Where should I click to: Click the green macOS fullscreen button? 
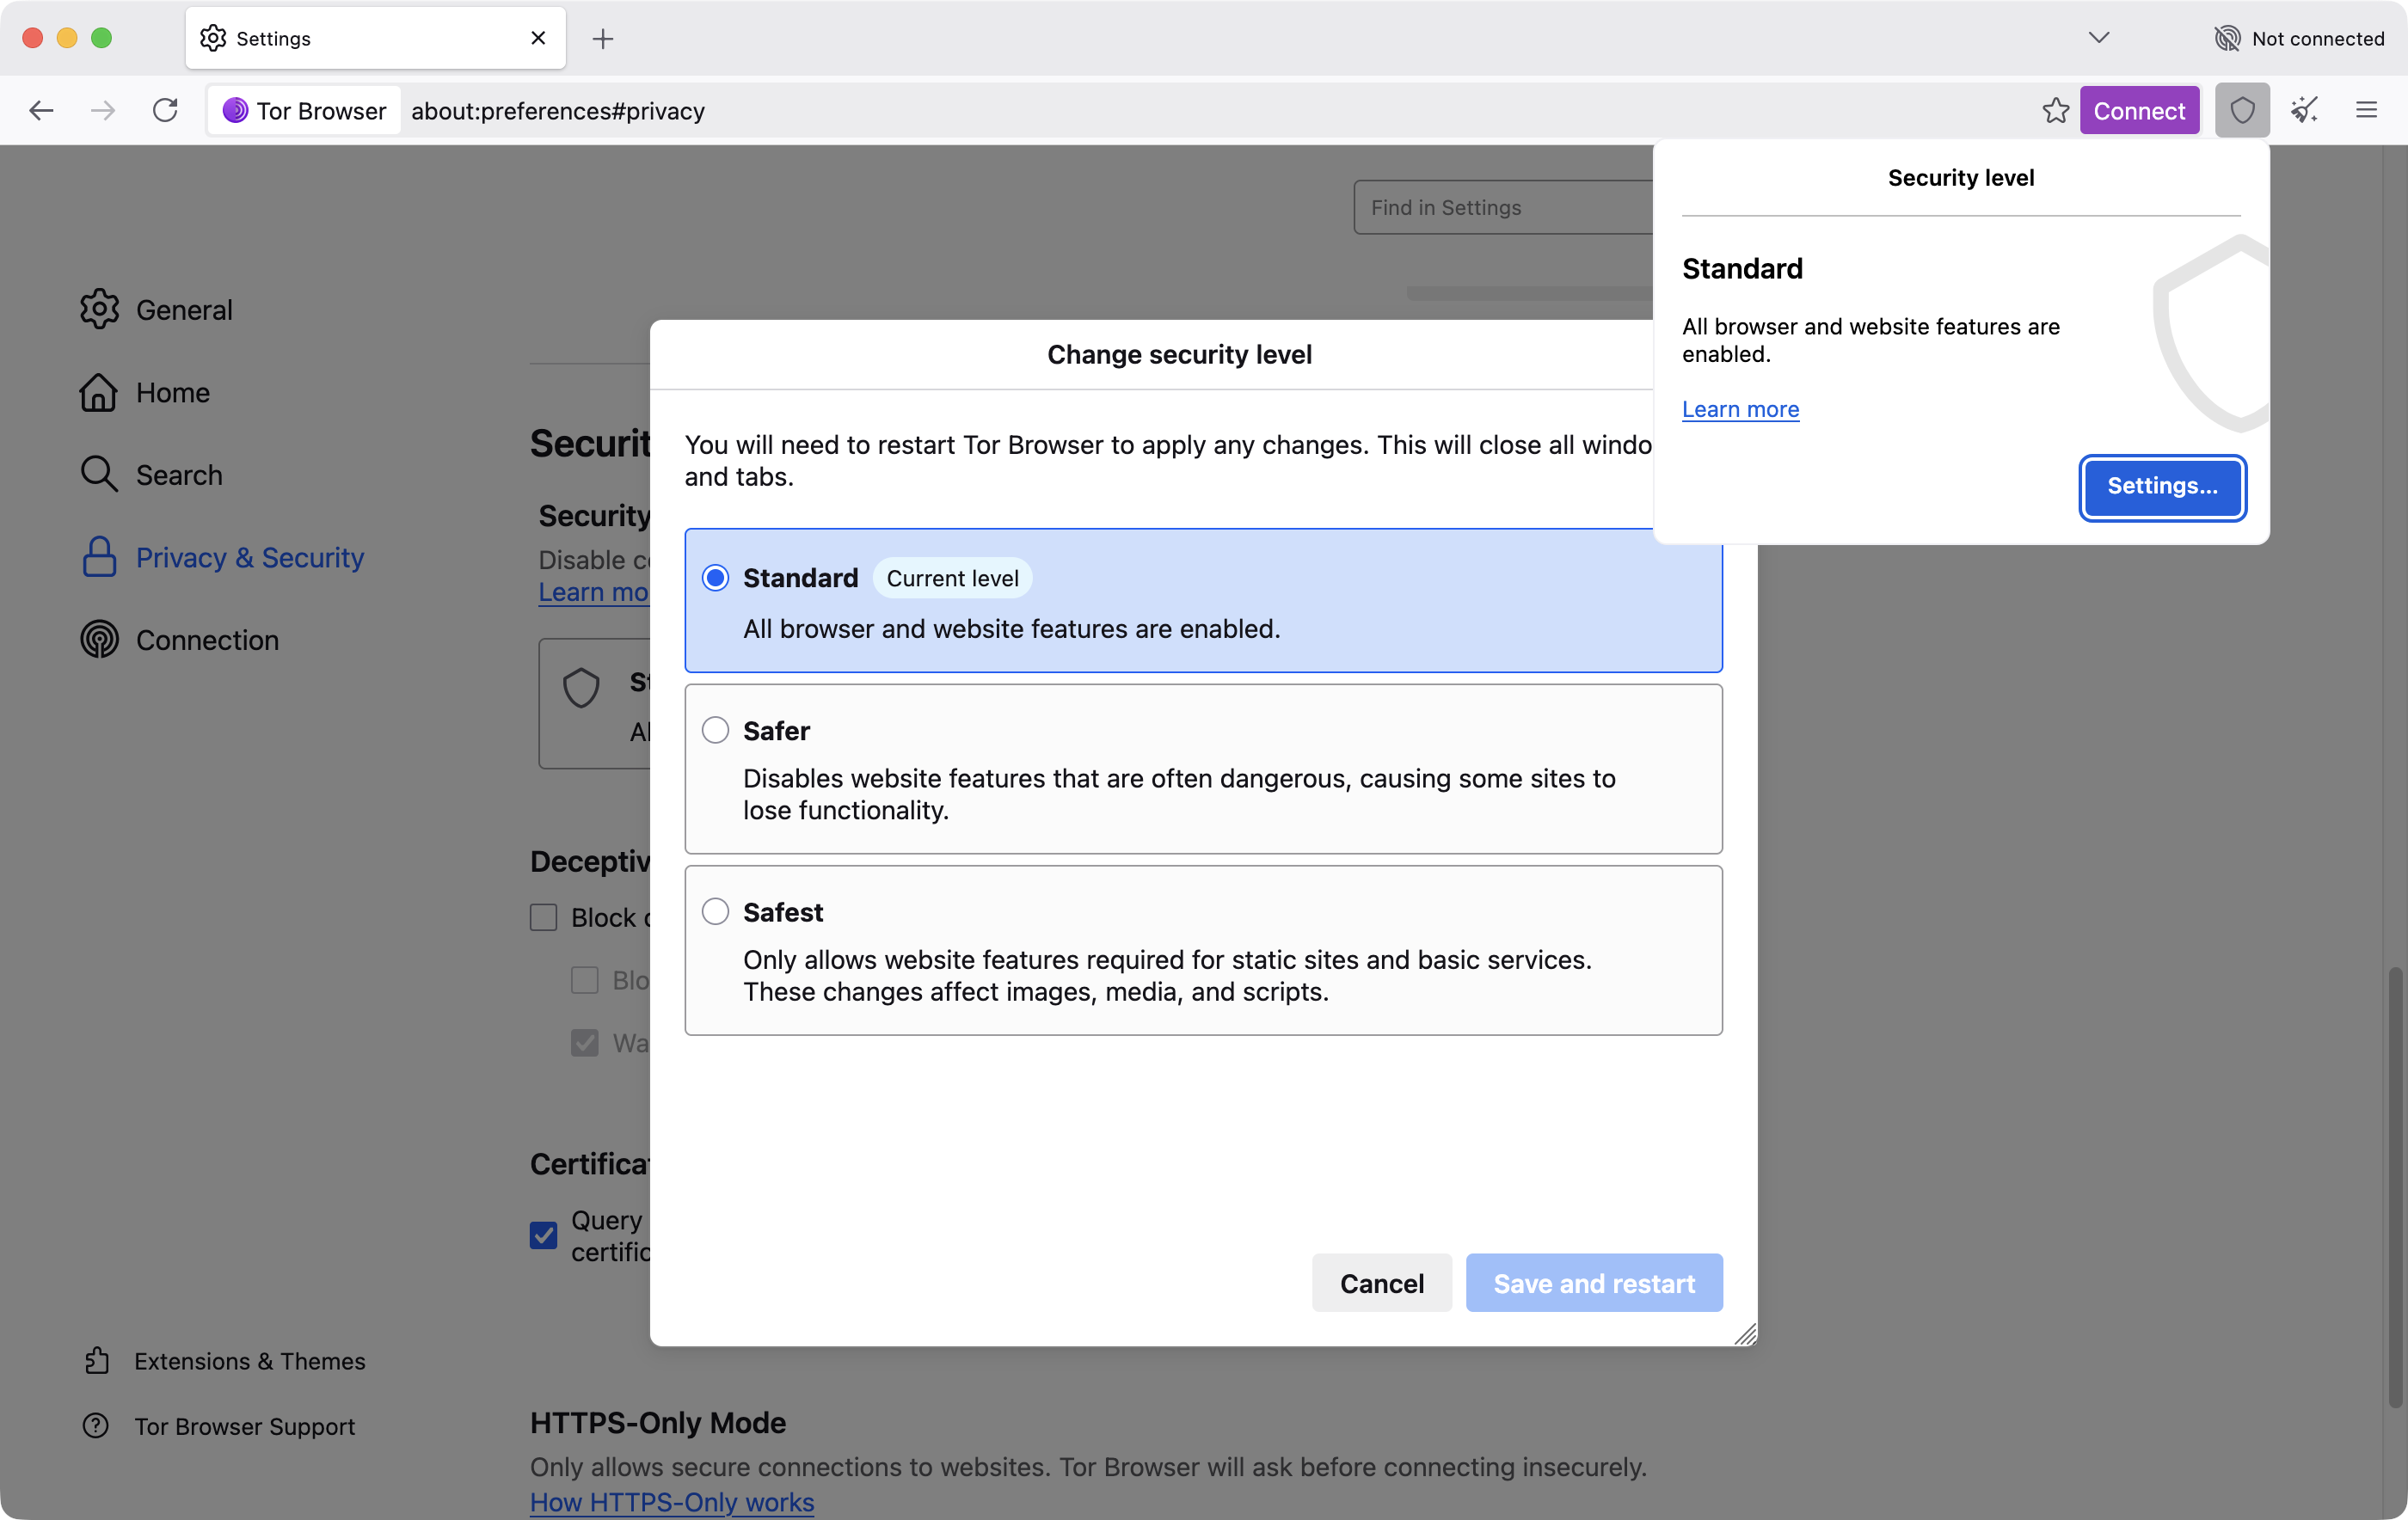coord(101,38)
